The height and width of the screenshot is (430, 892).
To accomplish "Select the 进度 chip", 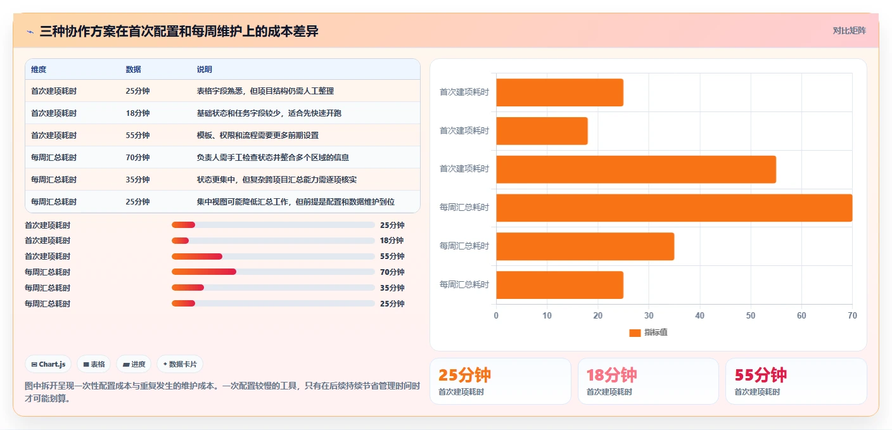I will point(134,364).
